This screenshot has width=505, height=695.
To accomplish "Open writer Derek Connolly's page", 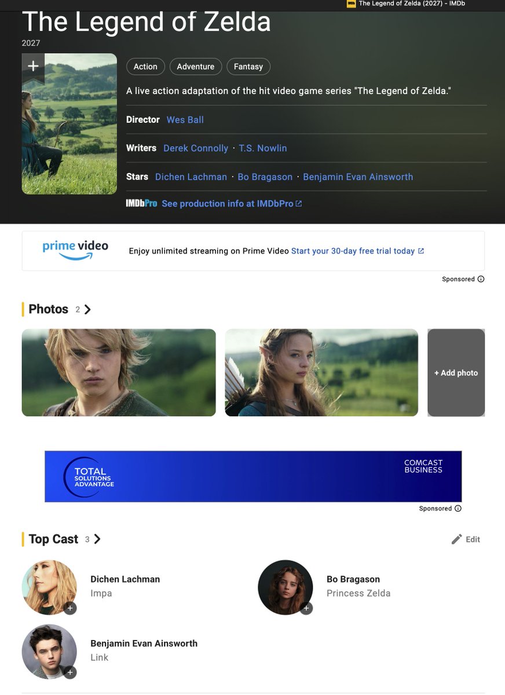I will pyautogui.click(x=196, y=148).
